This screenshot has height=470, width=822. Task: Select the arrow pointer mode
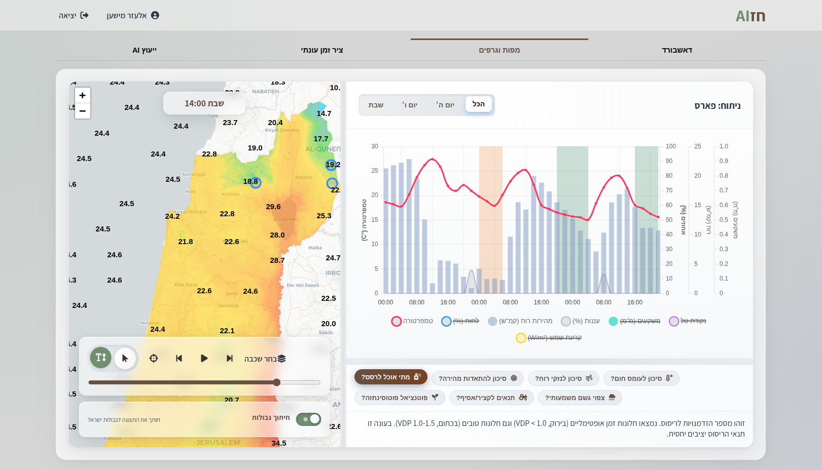pyautogui.click(x=125, y=359)
